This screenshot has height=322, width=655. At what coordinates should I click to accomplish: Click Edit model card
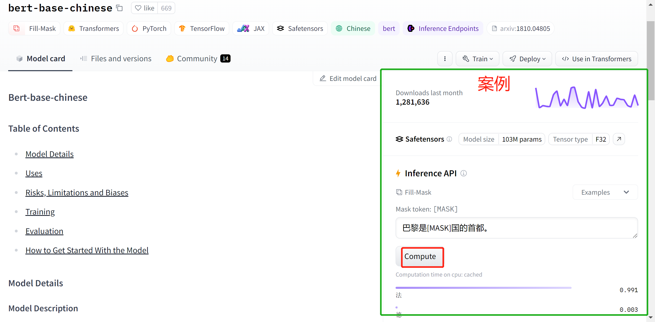point(348,78)
